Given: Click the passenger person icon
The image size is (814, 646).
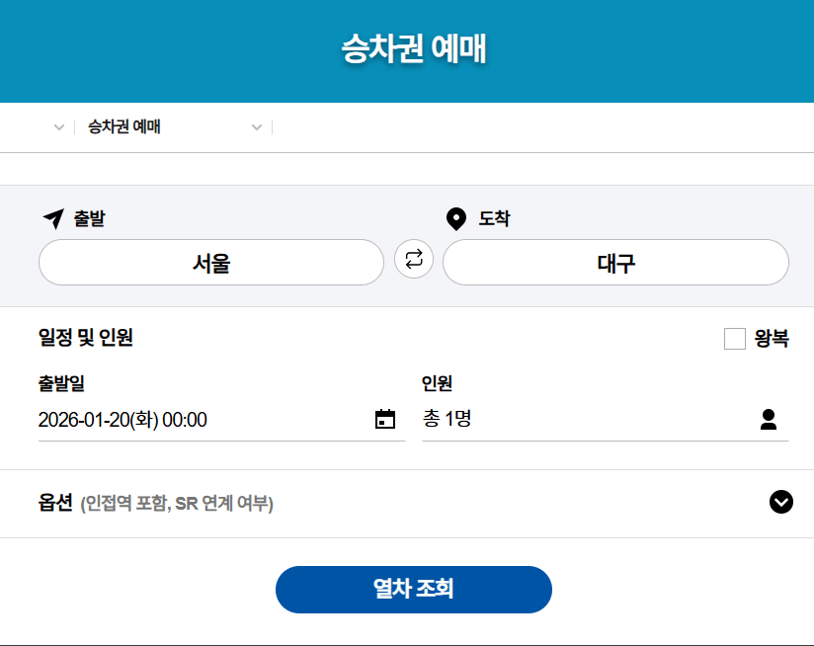Looking at the screenshot, I should pyautogui.click(x=769, y=420).
